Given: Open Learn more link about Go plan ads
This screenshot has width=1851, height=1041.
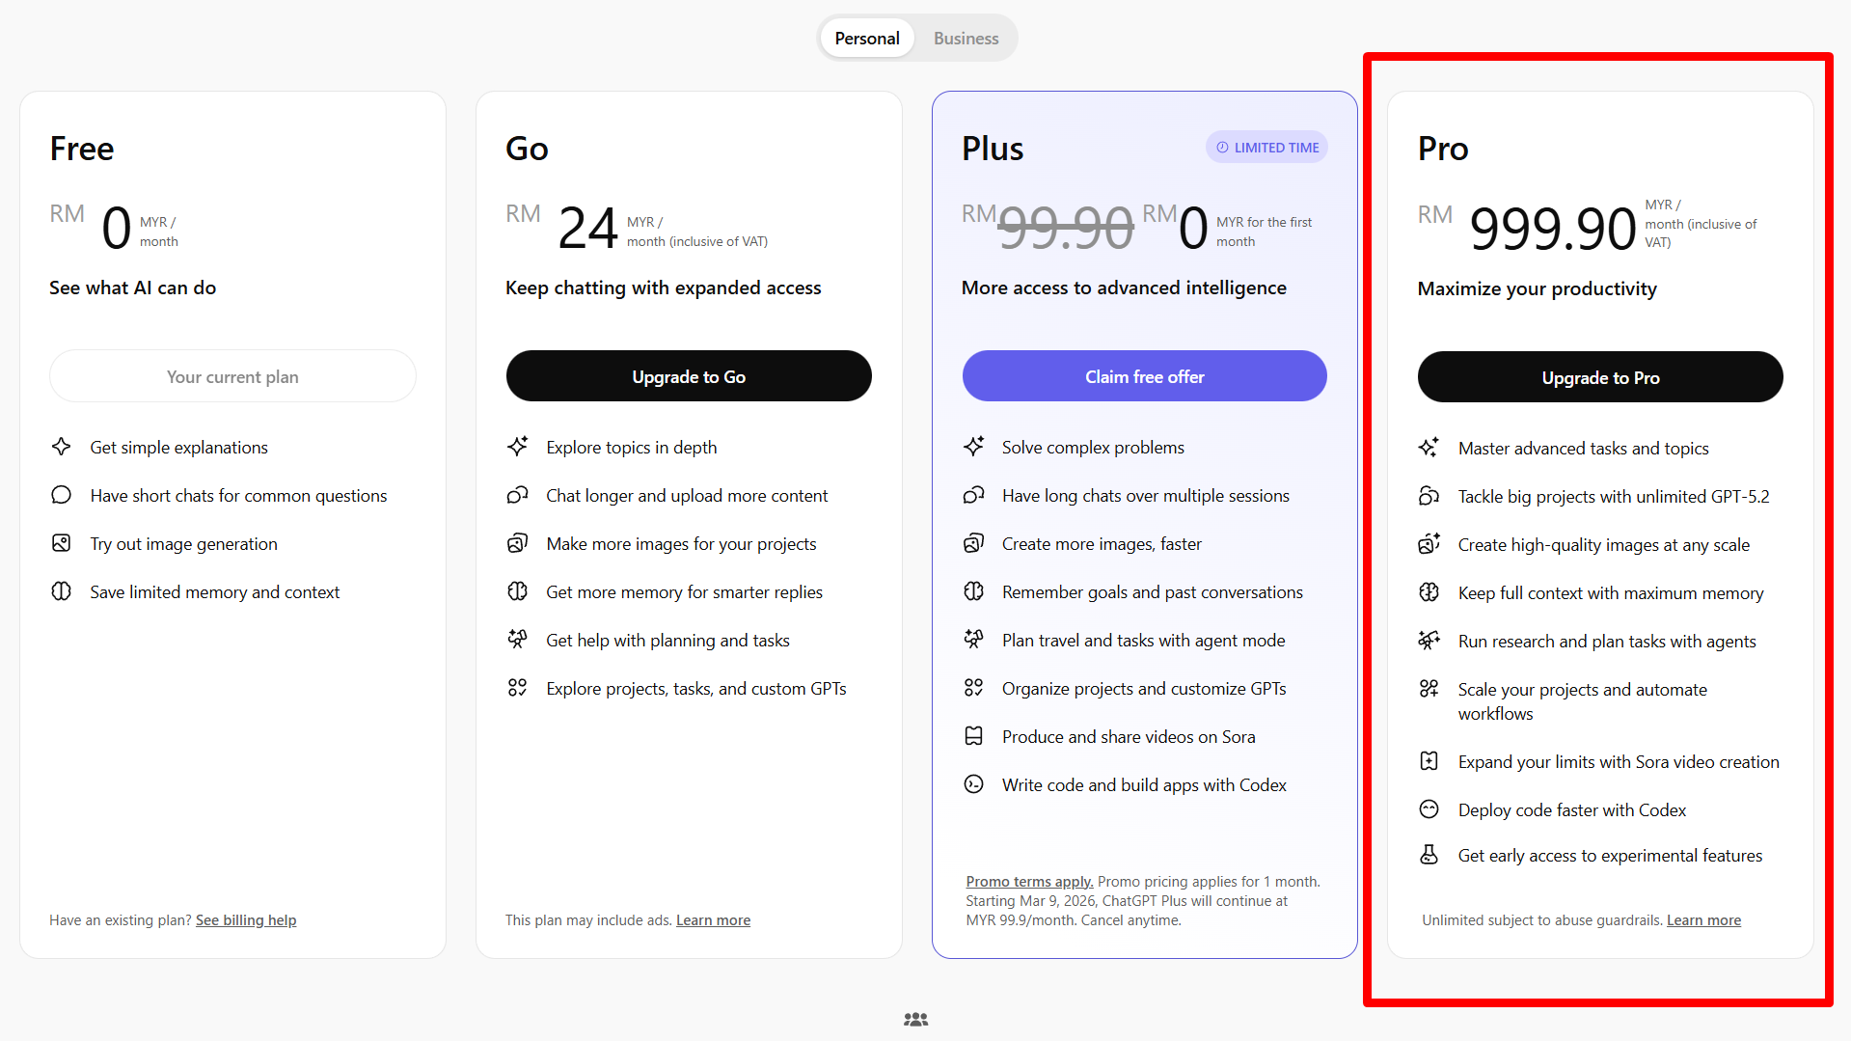Looking at the screenshot, I should 713,920.
